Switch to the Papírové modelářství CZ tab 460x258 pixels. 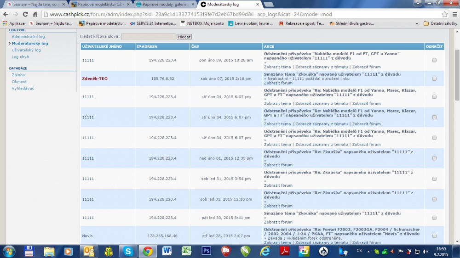[x=100, y=5]
